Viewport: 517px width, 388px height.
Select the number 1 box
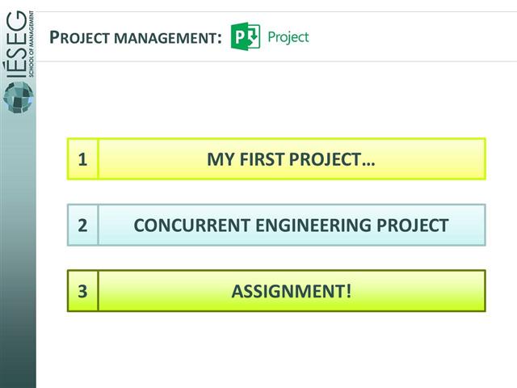(x=82, y=158)
